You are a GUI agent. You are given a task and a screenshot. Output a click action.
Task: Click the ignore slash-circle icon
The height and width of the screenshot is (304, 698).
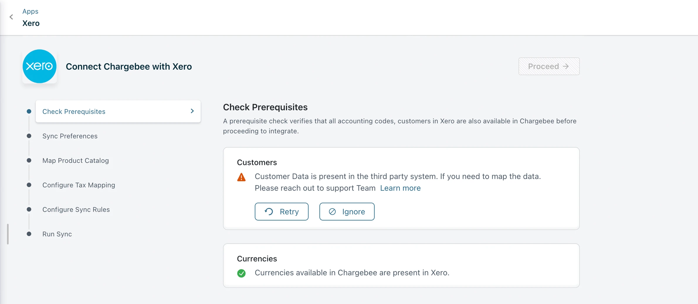332,211
